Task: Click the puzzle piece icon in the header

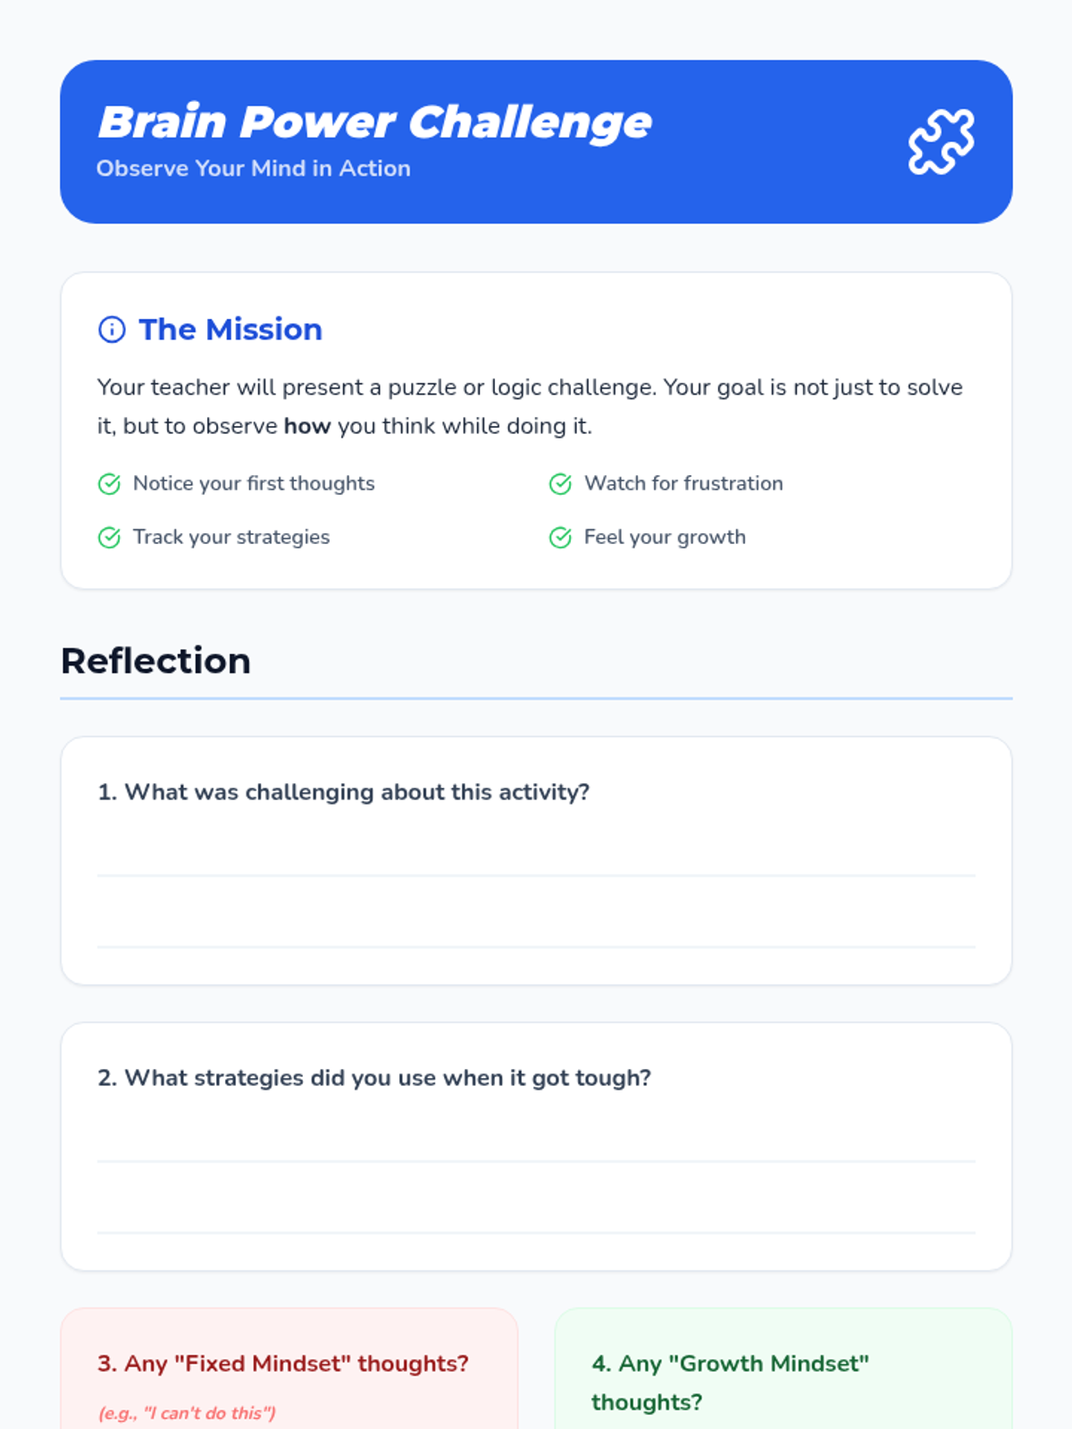Action: tap(942, 142)
